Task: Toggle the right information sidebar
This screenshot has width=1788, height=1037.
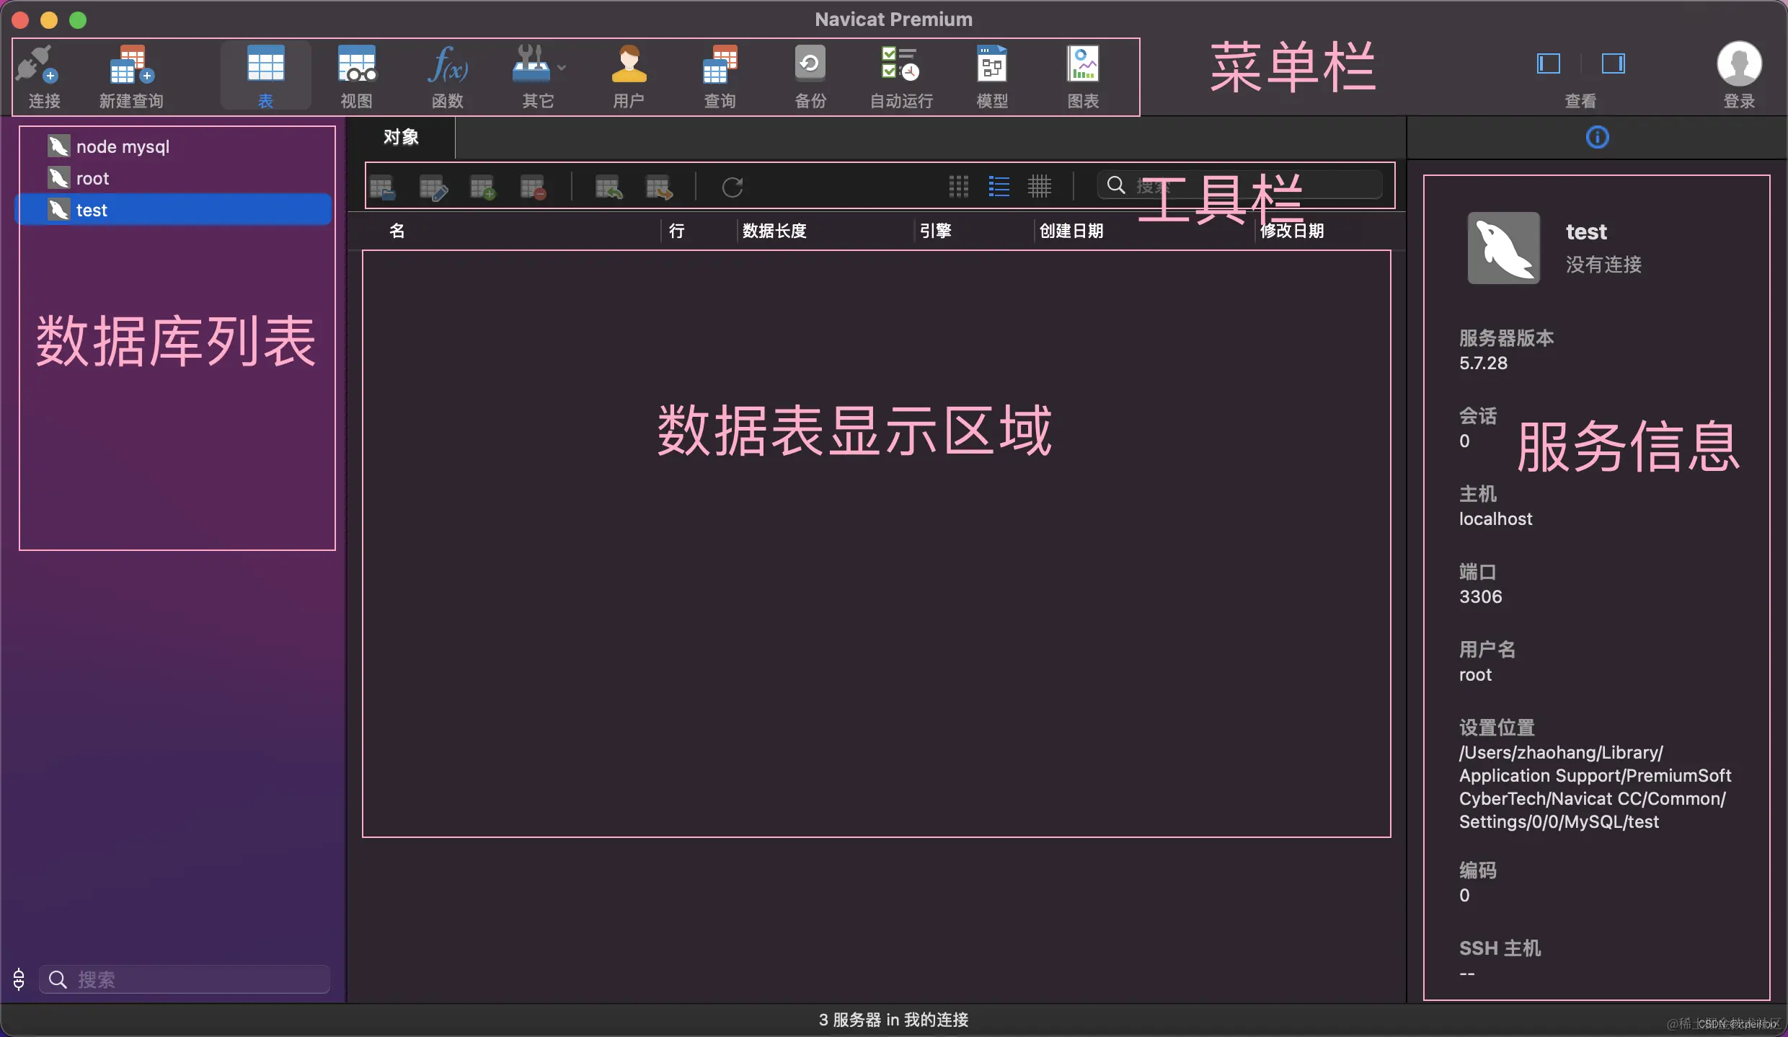Action: (1613, 63)
